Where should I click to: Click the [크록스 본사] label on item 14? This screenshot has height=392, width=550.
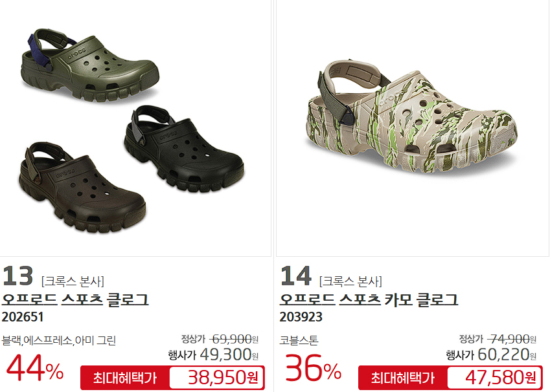point(350,281)
